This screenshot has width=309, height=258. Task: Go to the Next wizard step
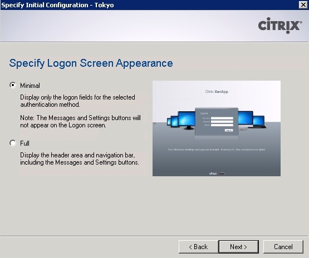point(239,246)
